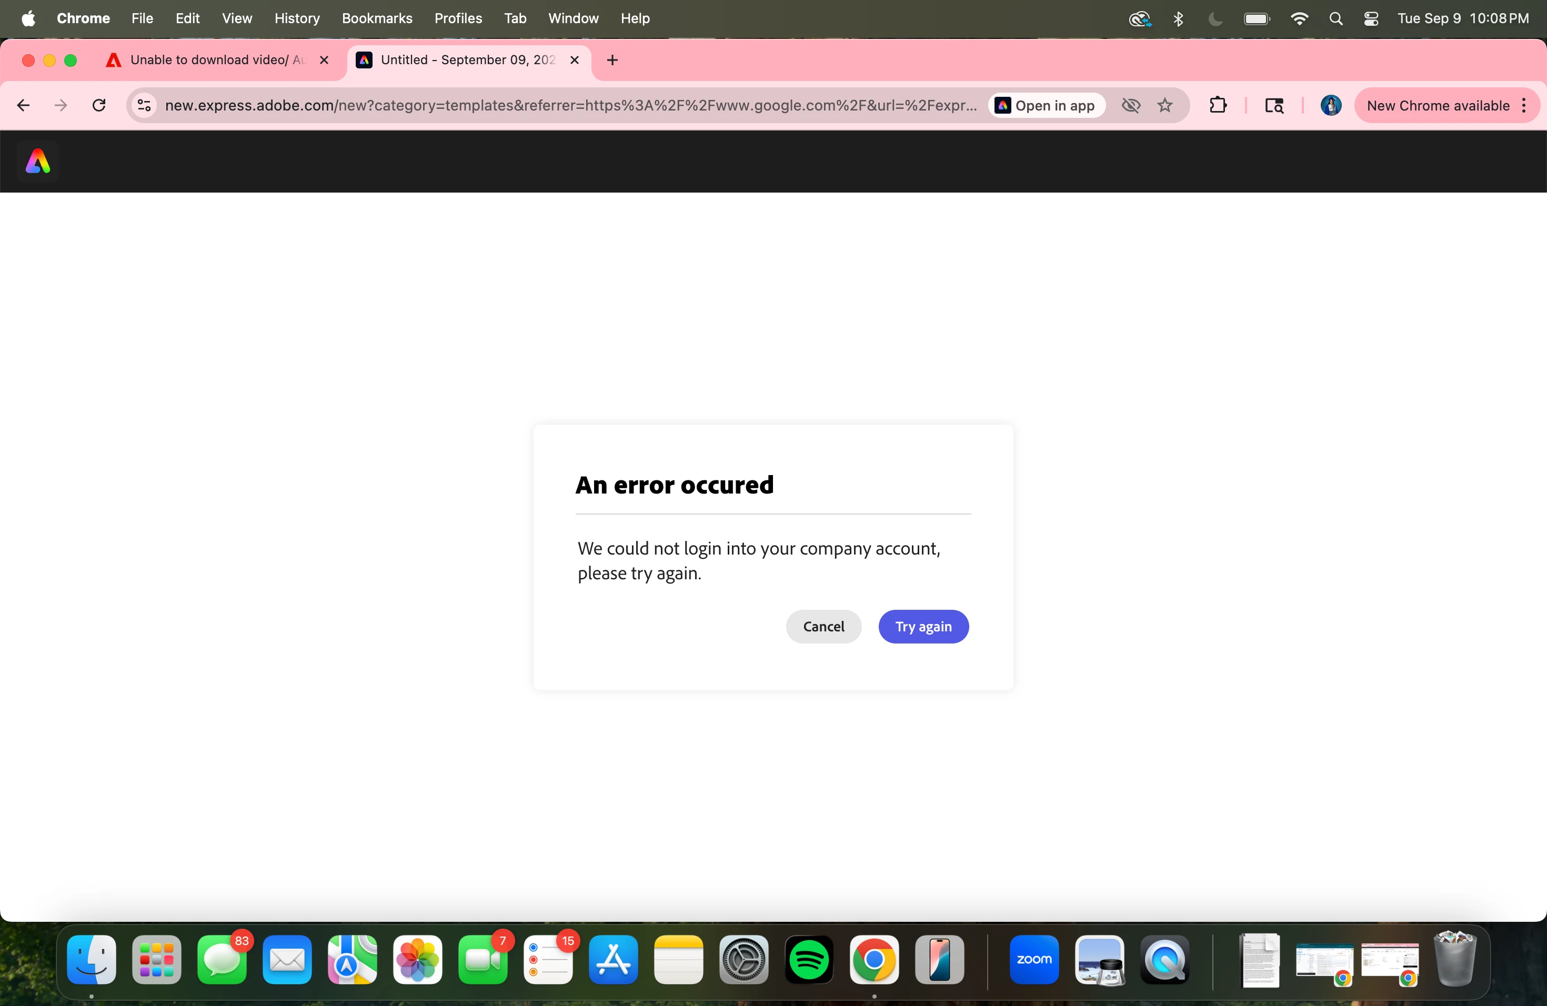Click the crossed-out eye icon in the address bar
1547x1006 pixels.
1131,105
